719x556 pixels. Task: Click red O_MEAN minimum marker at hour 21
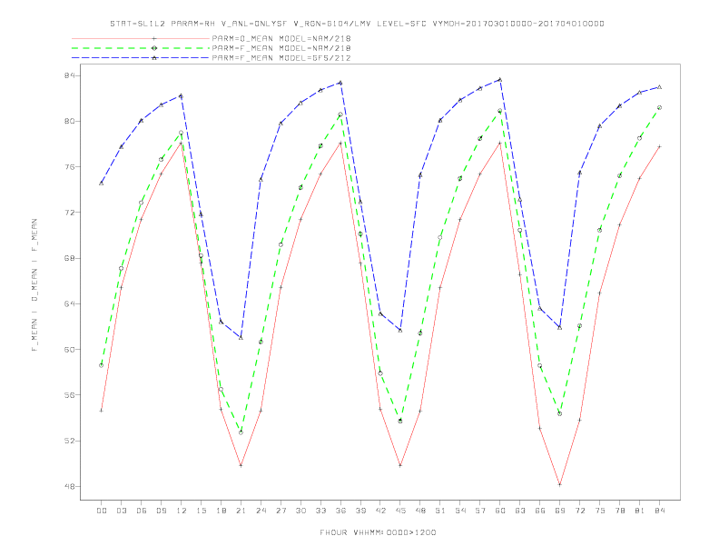click(x=241, y=466)
